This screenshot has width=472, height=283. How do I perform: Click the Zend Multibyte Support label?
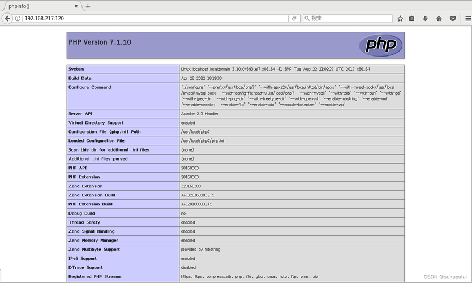coord(94,249)
